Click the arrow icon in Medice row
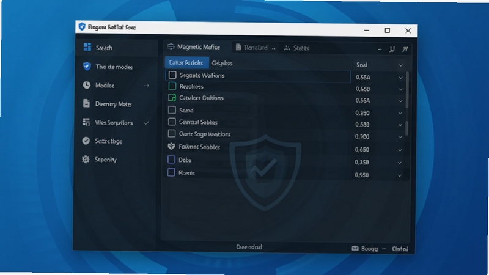This screenshot has width=489, height=275. pos(147,86)
